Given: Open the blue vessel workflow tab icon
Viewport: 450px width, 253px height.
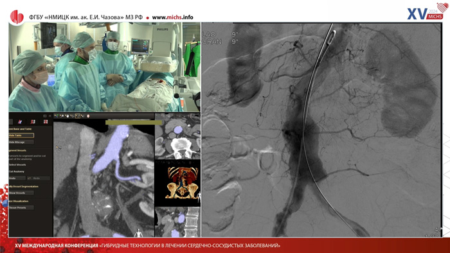Looking at the screenshot, I should tap(20, 122).
